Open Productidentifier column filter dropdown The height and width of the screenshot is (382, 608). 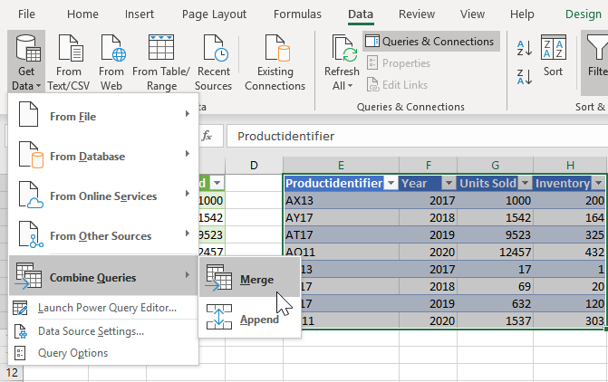(x=390, y=183)
